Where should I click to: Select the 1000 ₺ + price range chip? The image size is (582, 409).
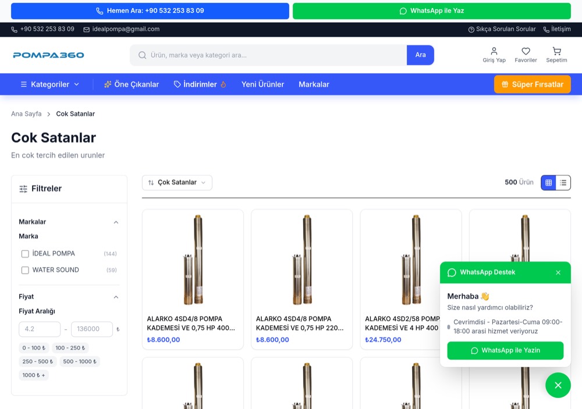point(33,375)
